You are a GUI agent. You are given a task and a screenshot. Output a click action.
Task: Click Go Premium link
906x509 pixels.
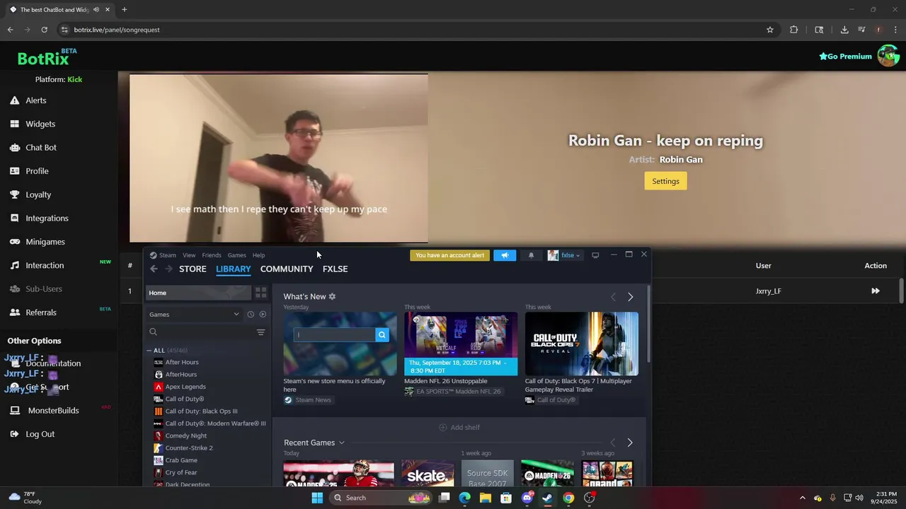[x=845, y=57]
